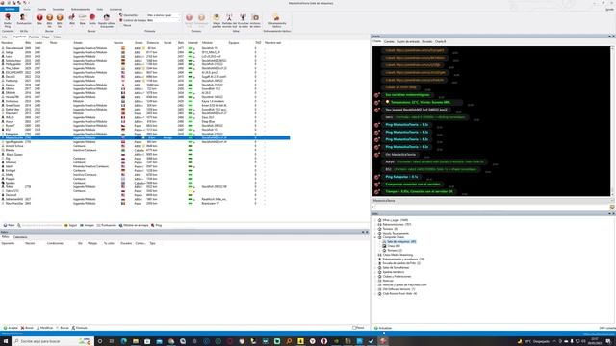The image size is (616, 346).
Task: Sort players by Nombre column header
Action: click(7, 42)
